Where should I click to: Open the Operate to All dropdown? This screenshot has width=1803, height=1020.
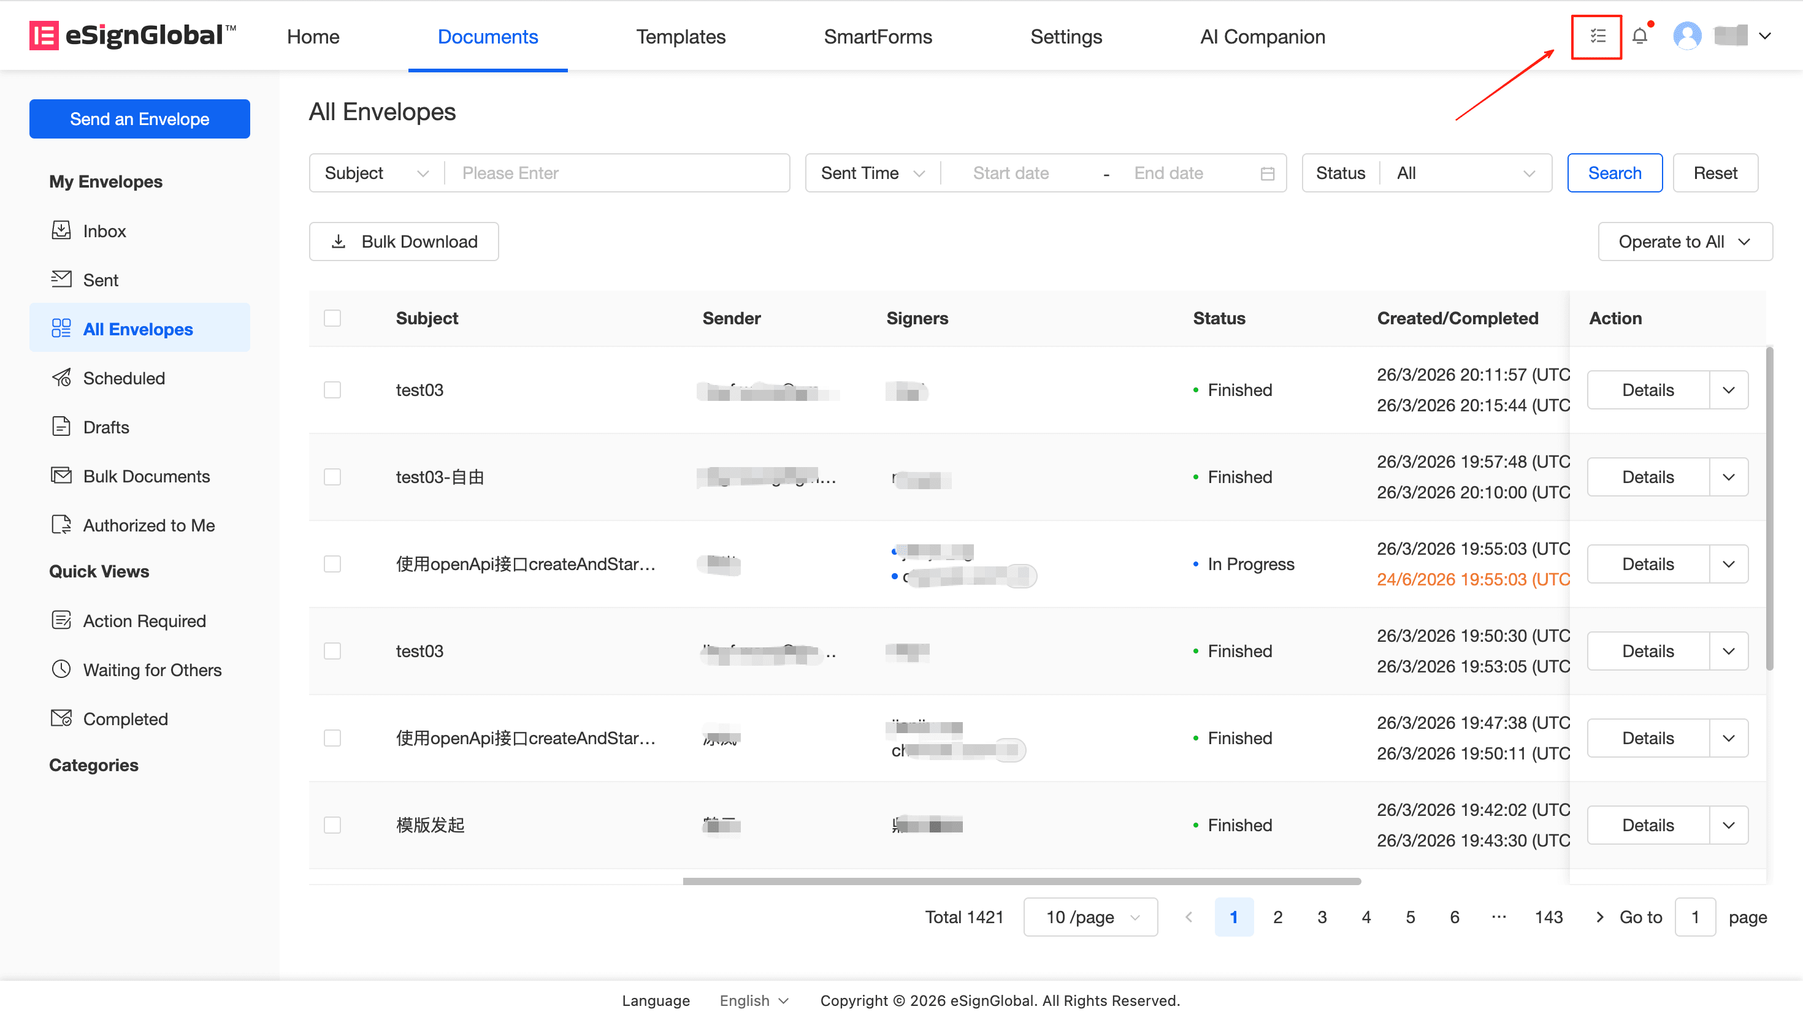pyautogui.click(x=1685, y=242)
